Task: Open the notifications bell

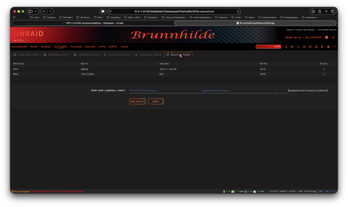Action: pos(326,38)
